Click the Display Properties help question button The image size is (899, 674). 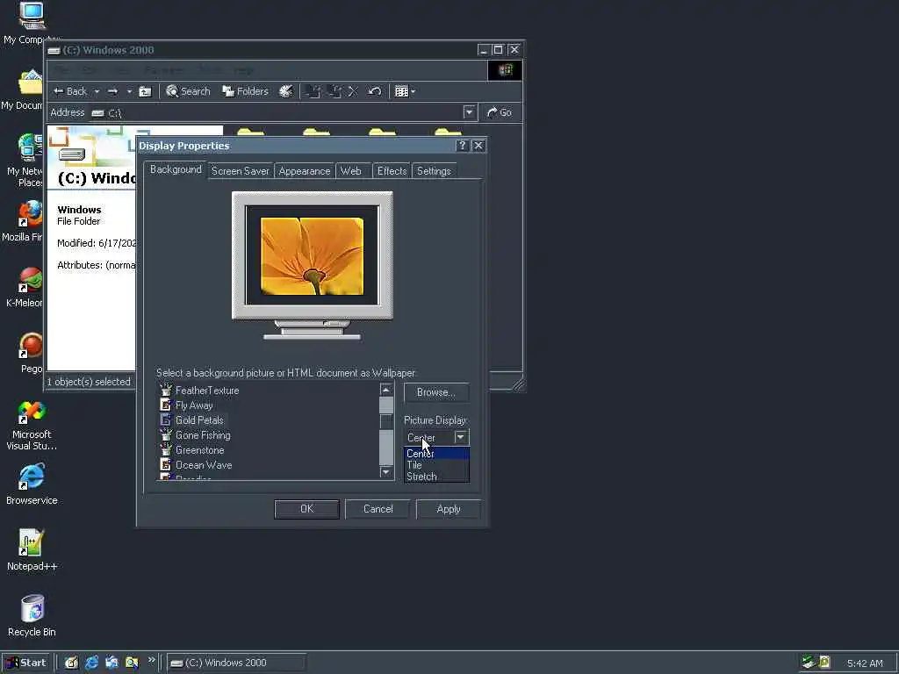point(462,146)
